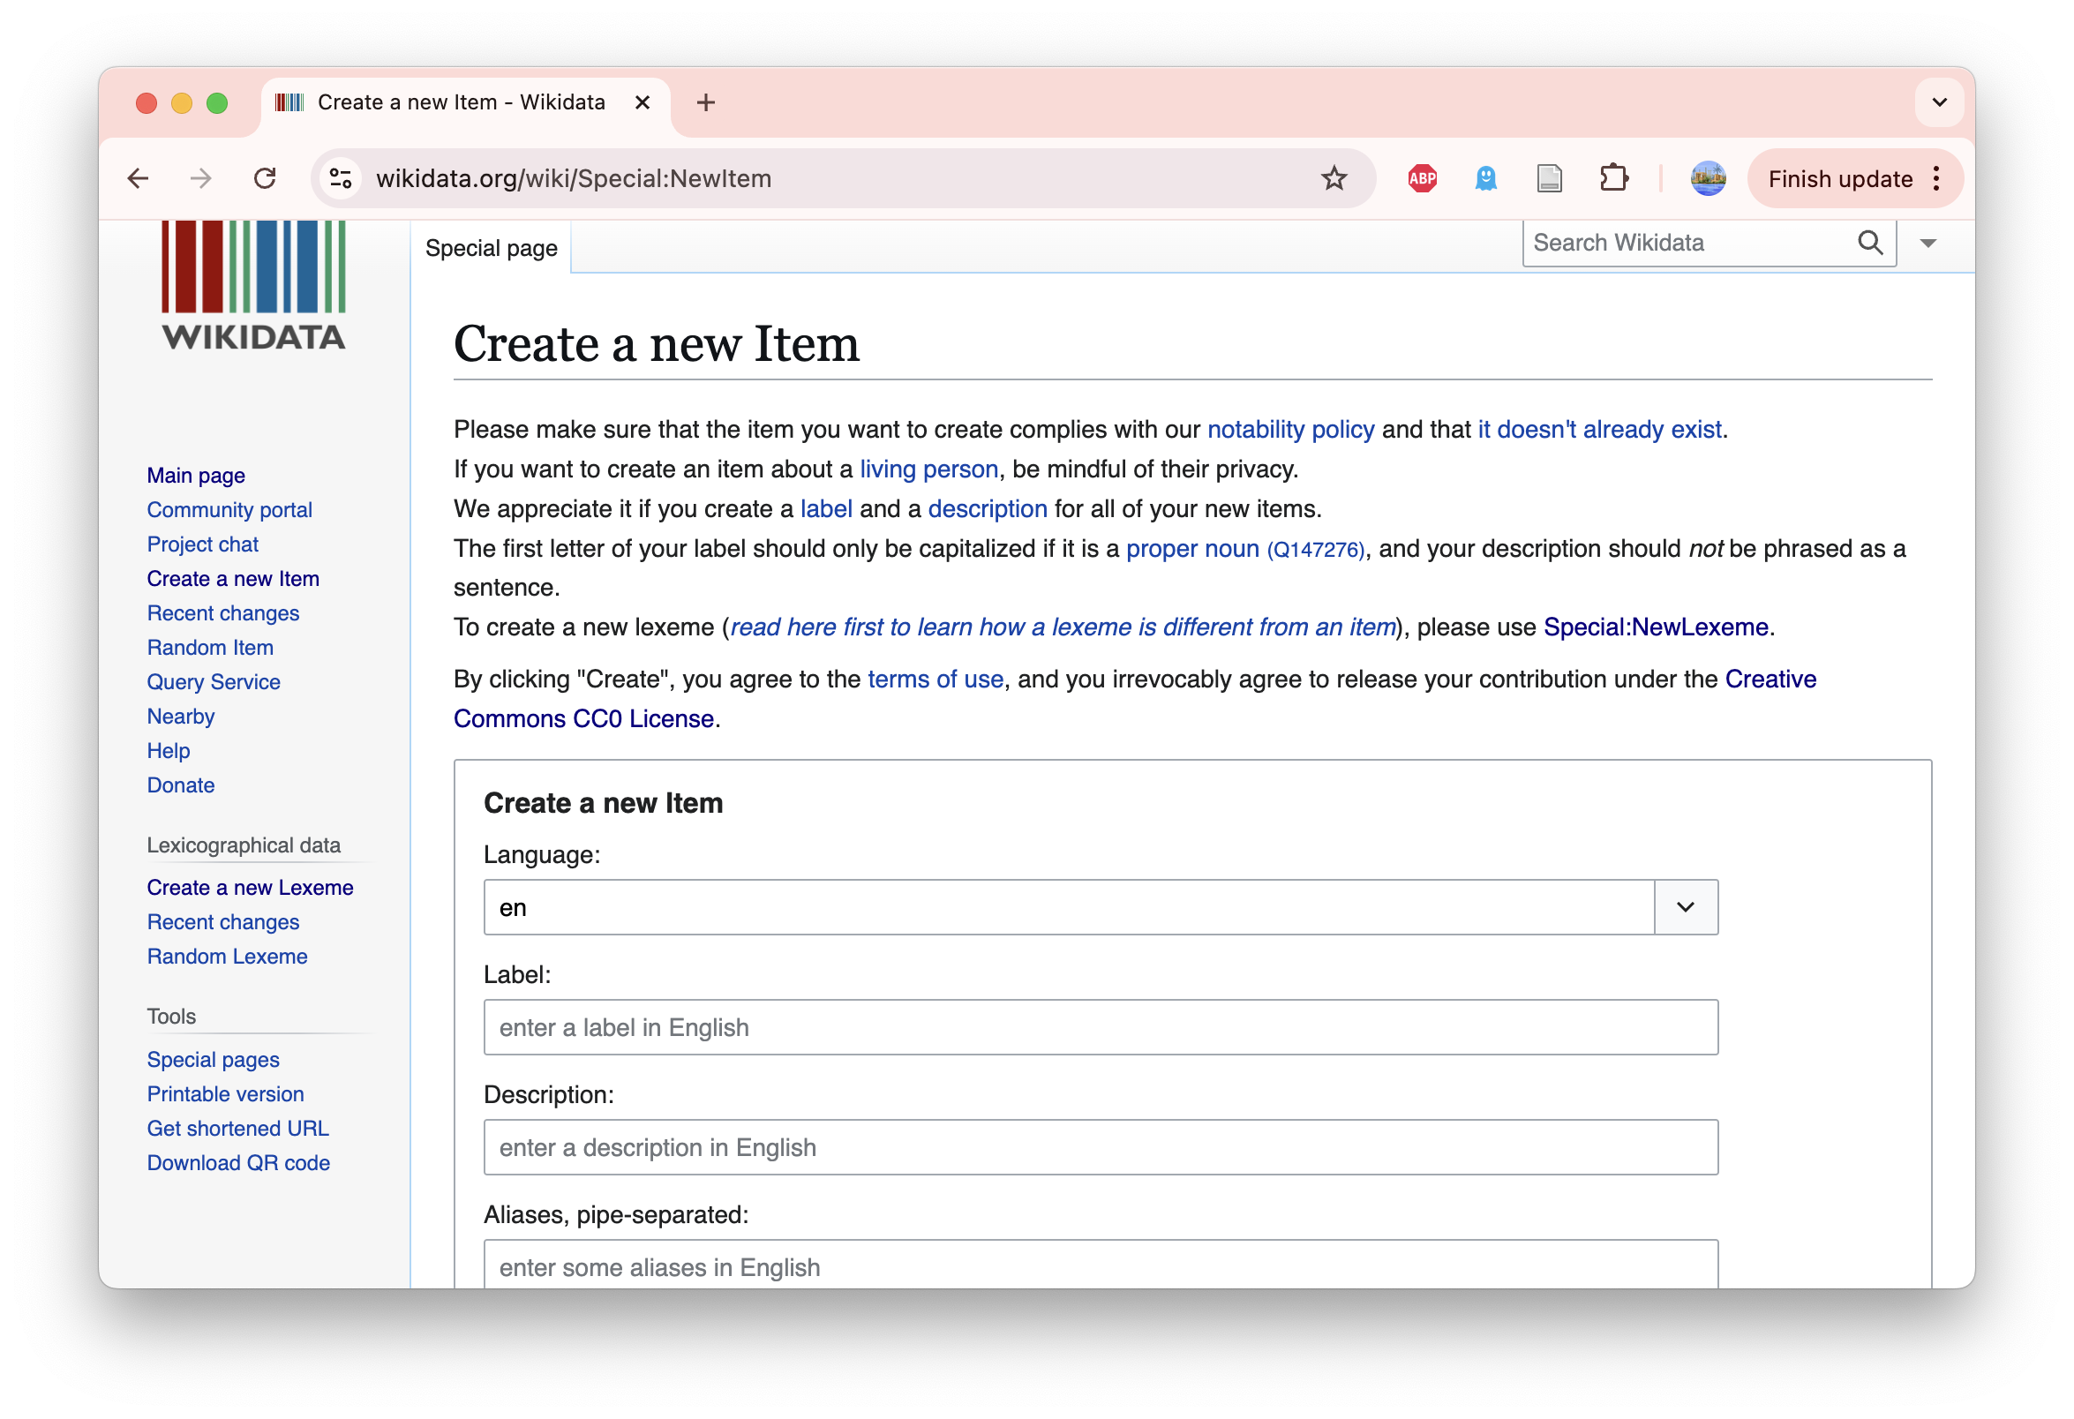Click the page reader/reader view icon

1551,178
